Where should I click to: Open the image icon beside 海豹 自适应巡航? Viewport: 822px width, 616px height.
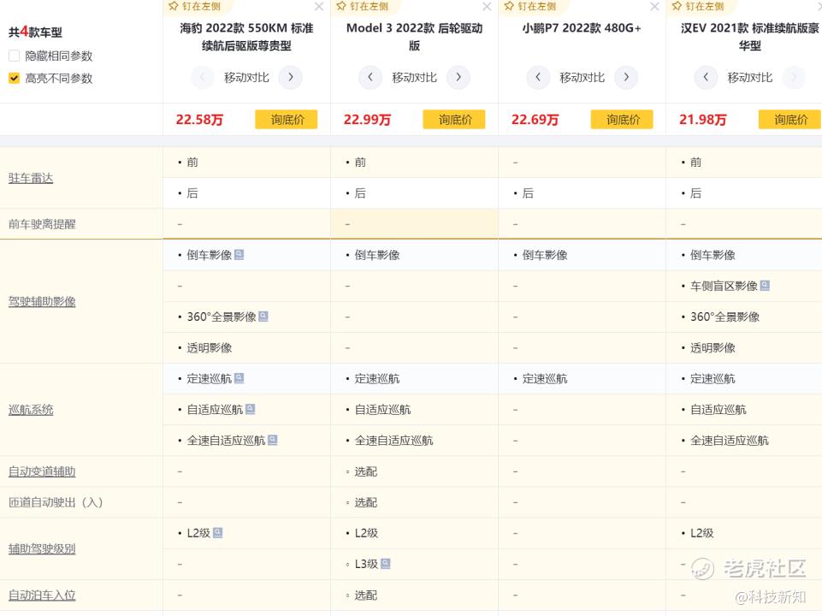250,410
